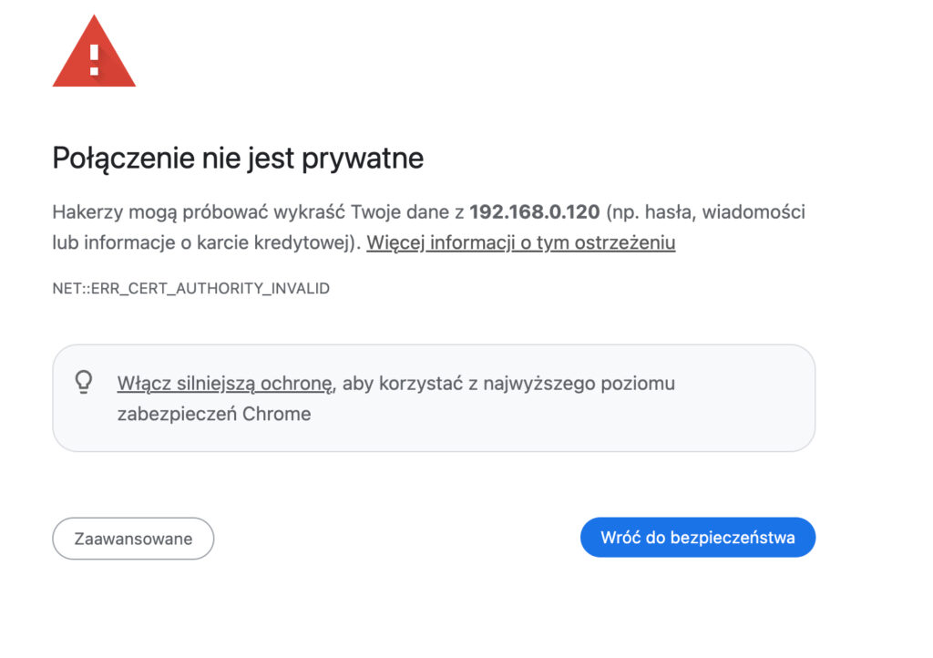Click the Połączenie nie jest prywatne heading
The height and width of the screenshot is (658, 933).
(238, 159)
